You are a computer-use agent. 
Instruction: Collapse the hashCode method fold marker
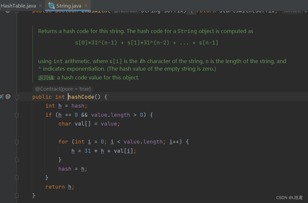17,97
